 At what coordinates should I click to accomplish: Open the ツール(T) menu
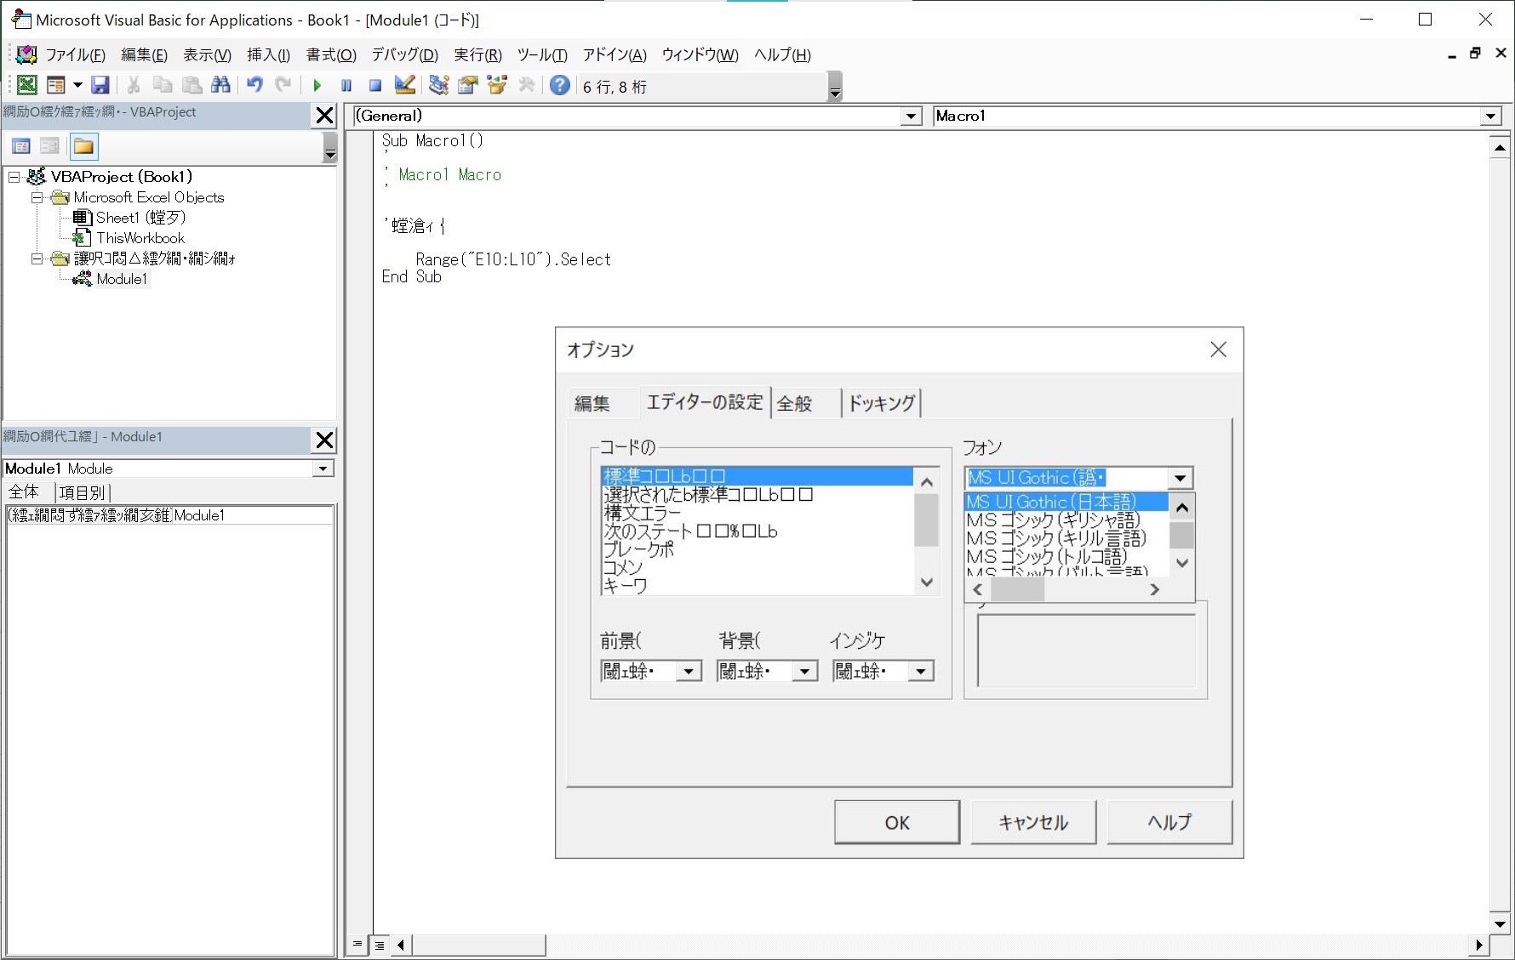[x=542, y=55]
